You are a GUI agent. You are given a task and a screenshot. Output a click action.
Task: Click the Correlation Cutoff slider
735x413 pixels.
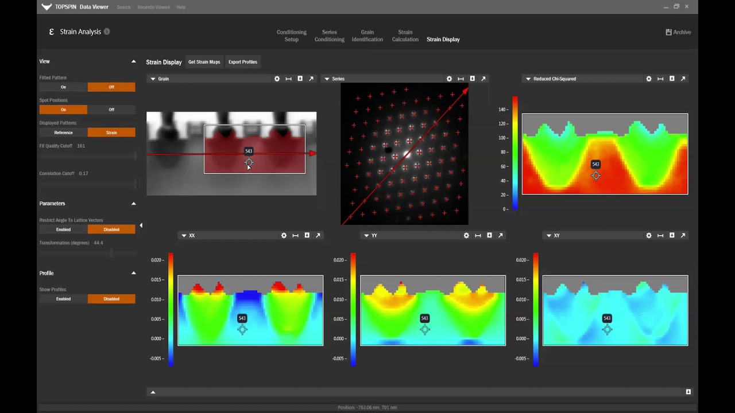(x=87, y=184)
